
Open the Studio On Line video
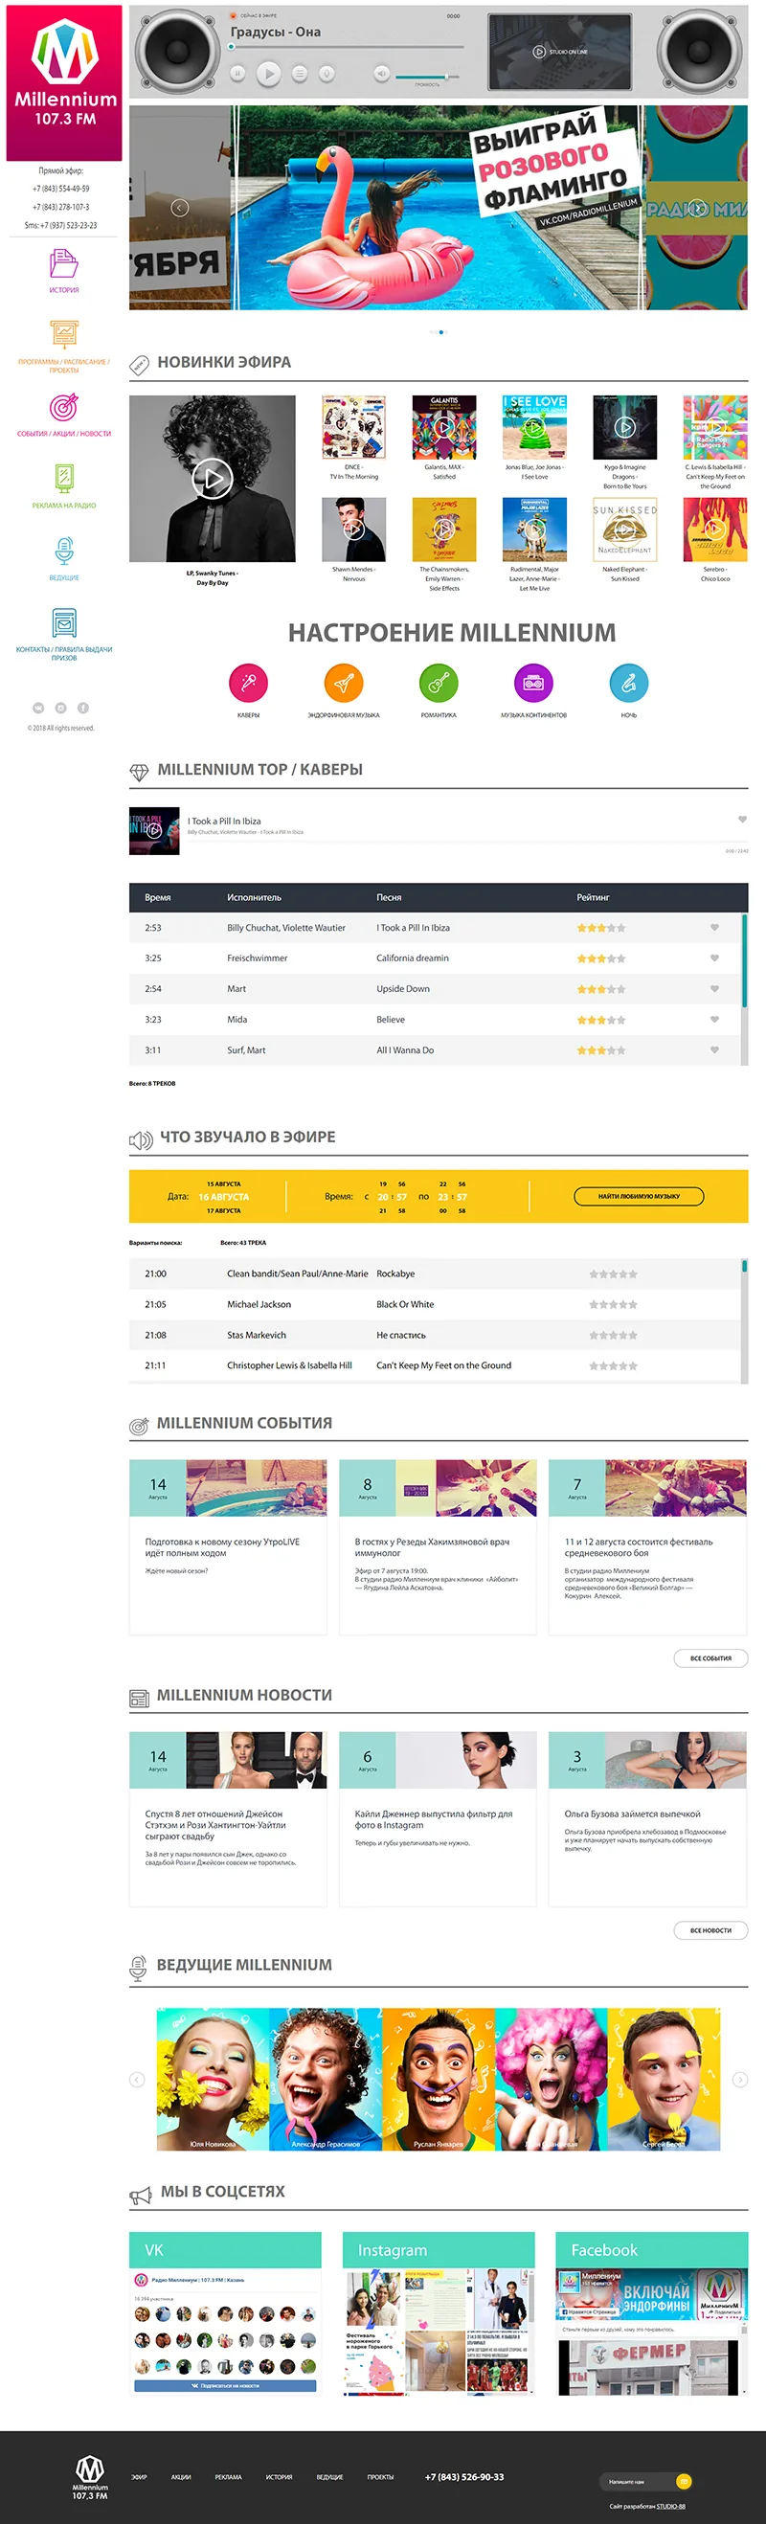coord(559,52)
